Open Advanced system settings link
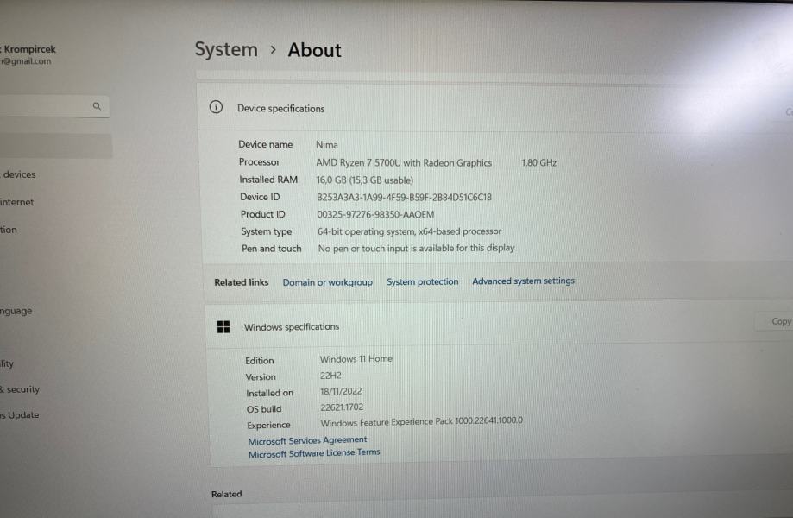The height and width of the screenshot is (518, 793). [524, 281]
